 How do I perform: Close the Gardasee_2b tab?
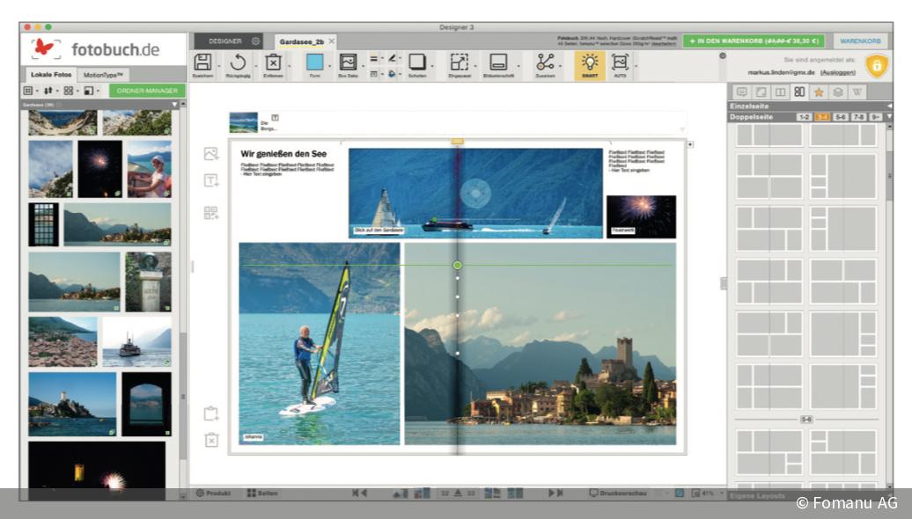click(332, 41)
